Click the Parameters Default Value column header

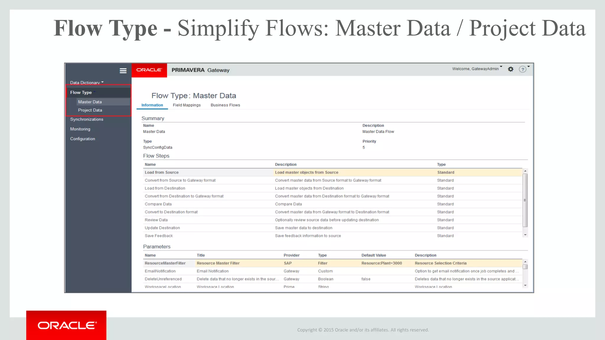374,255
